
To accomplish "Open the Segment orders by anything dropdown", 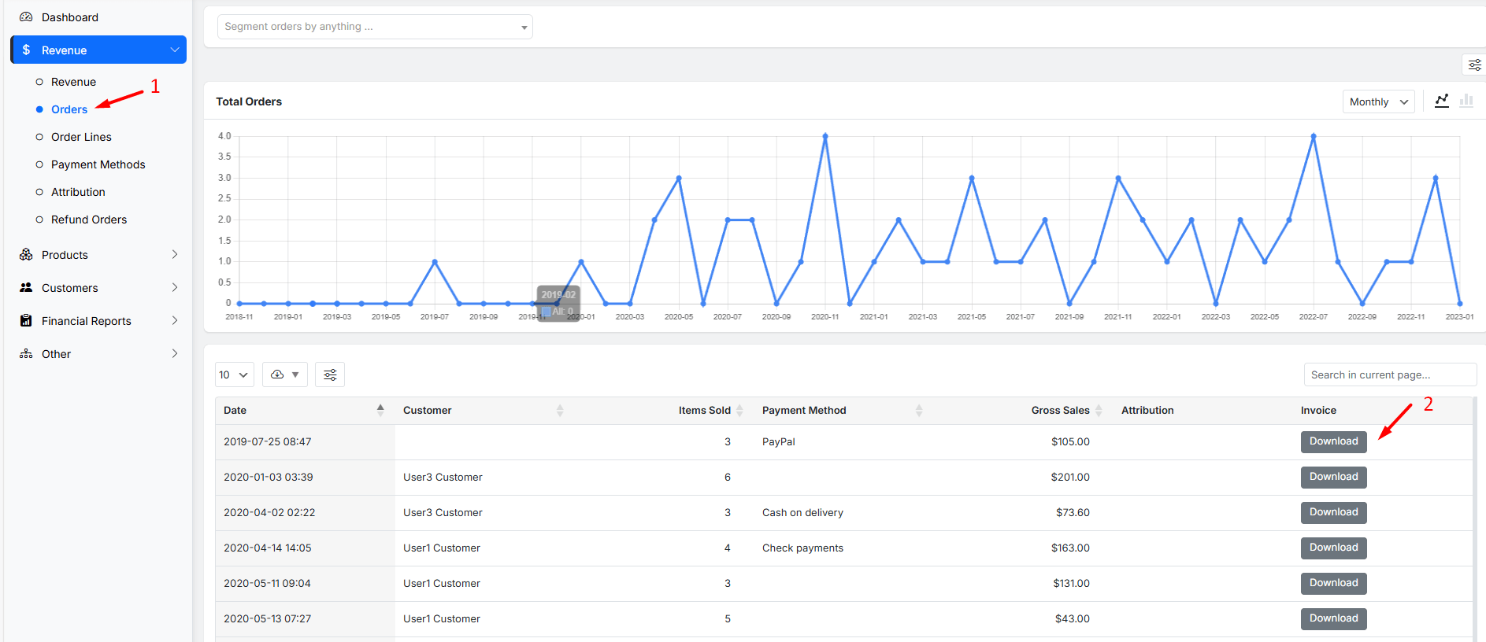I will 375,27.
